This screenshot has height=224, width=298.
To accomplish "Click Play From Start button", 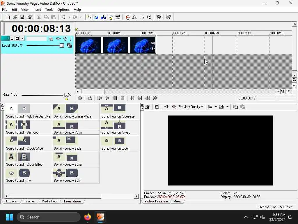I will point(100,98).
